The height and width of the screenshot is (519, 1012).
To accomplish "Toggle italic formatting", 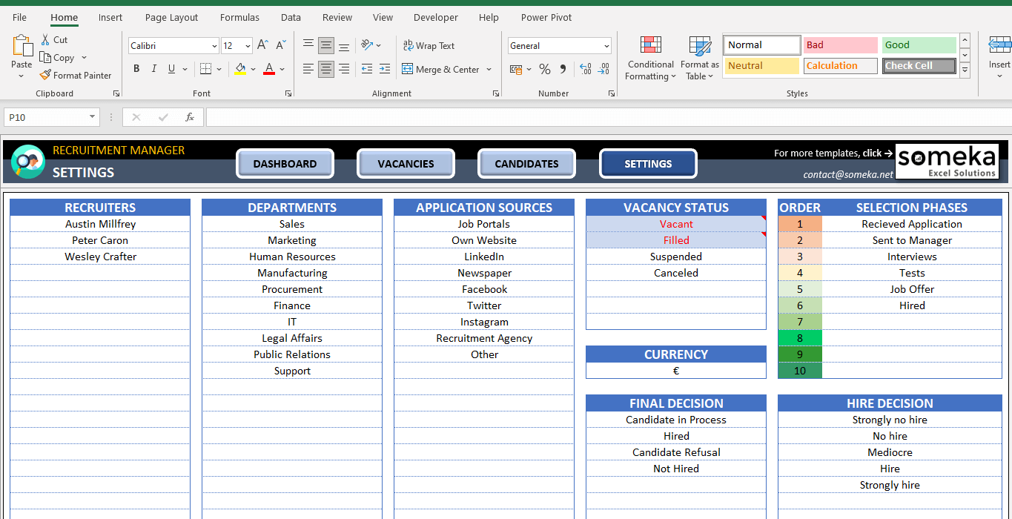I will (x=153, y=68).
